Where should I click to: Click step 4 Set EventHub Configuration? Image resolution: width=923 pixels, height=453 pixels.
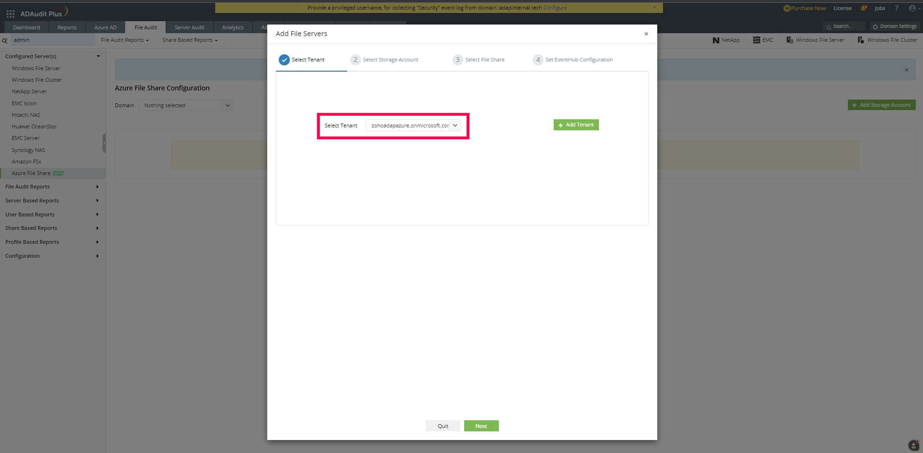point(572,60)
